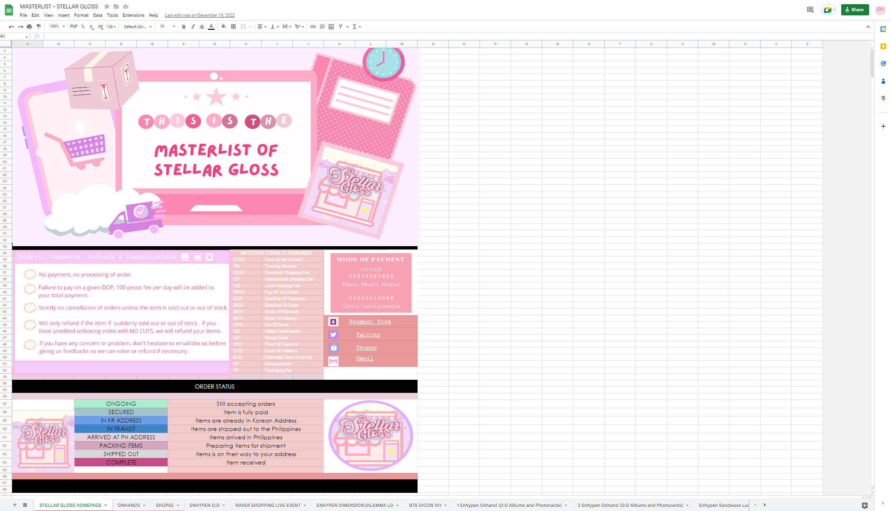This screenshot has width=891, height=511.
Task: Open the Google account avatar
Action: (x=880, y=10)
